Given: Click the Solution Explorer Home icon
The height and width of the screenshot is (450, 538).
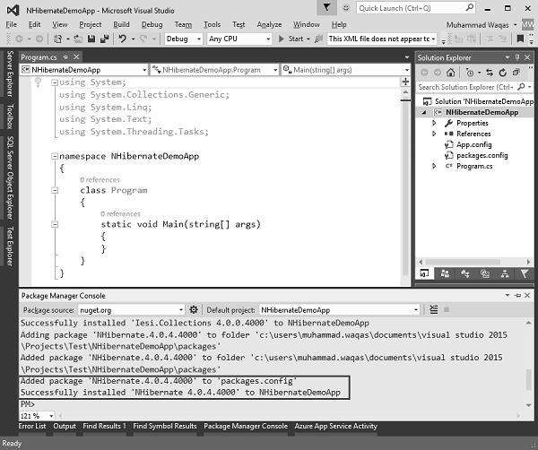Looking at the screenshot, I should click(450, 73).
